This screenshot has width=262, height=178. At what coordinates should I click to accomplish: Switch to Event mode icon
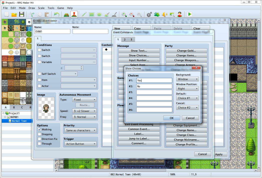74,14
